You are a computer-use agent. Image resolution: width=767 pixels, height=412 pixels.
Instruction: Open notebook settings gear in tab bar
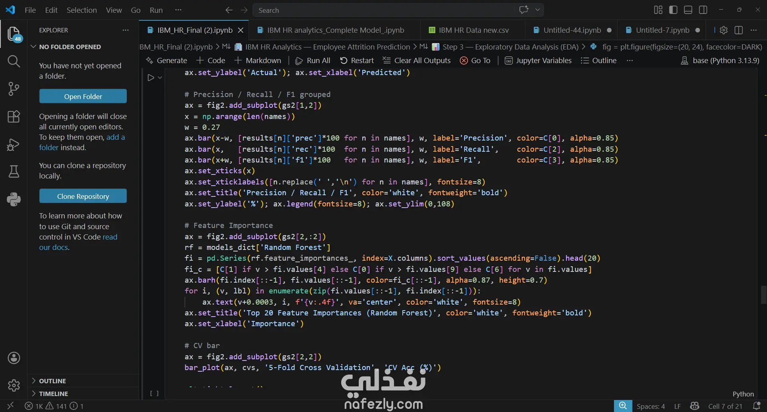[x=723, y=30]
